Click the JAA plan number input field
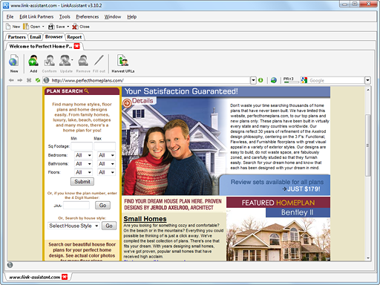The width and height of the screenshot is (380, 285). point(76,206)
